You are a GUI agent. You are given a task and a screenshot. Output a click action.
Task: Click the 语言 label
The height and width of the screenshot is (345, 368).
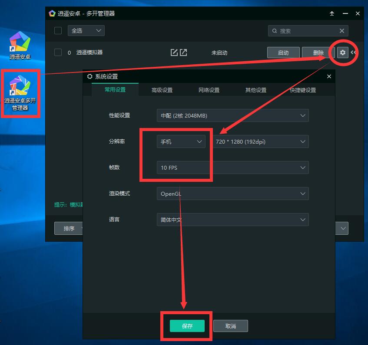tap(114, 220)
